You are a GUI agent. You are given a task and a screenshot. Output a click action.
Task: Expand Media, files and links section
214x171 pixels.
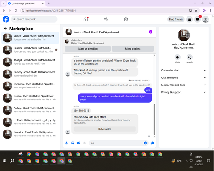pos(184,85)
